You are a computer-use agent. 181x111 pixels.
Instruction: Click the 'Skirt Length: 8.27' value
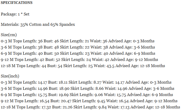[87, 82]
